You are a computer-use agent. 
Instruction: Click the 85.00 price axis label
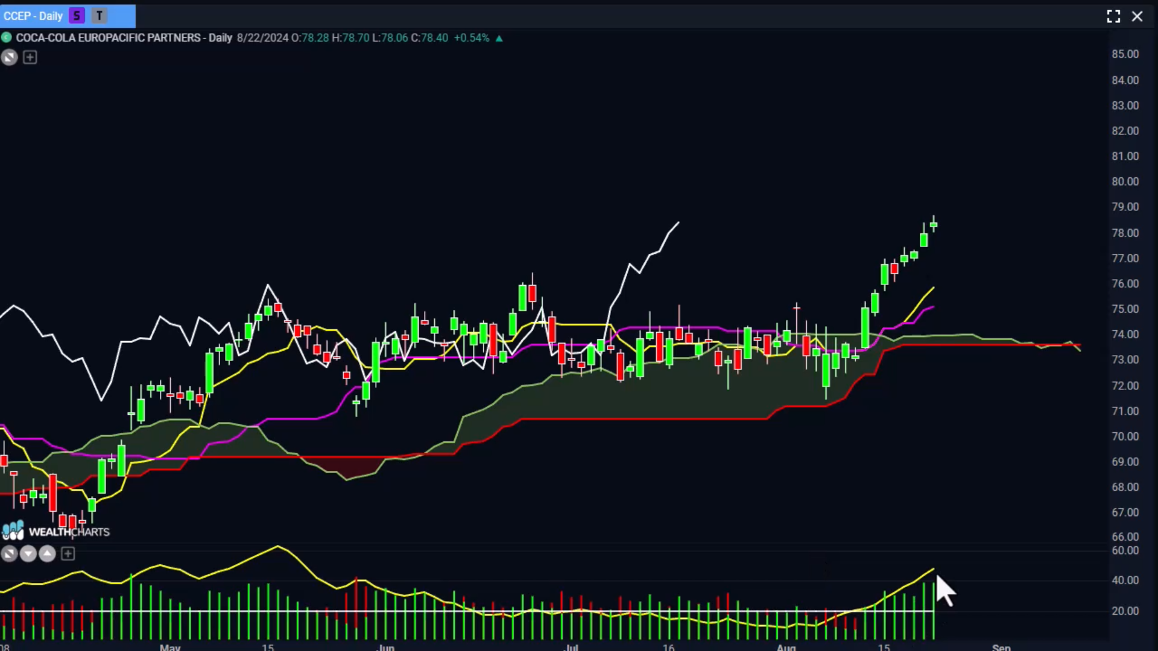[x=1125, y=54]
